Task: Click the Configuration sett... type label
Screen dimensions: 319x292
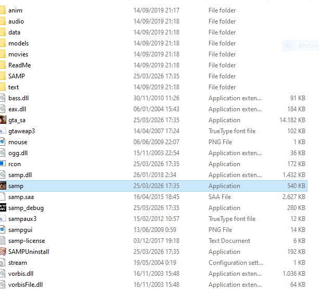Action: [236, 263]
